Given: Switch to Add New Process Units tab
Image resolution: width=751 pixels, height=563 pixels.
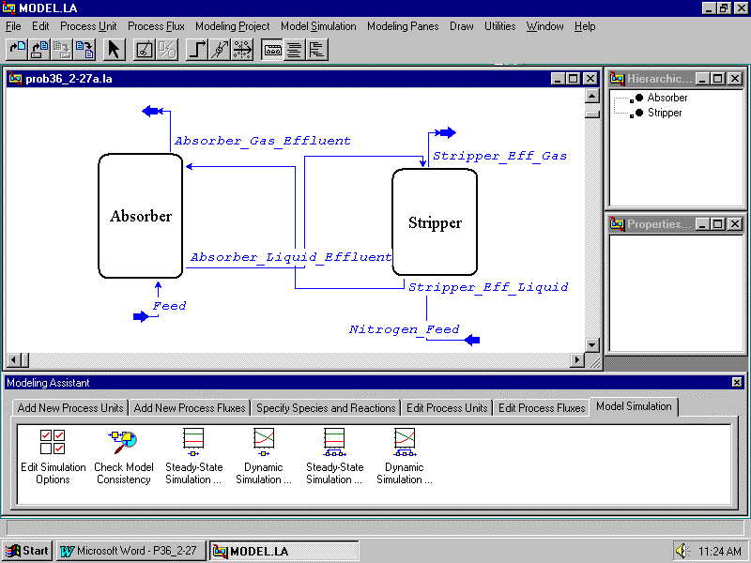Looking at the screenshot, I should point(70,408).
